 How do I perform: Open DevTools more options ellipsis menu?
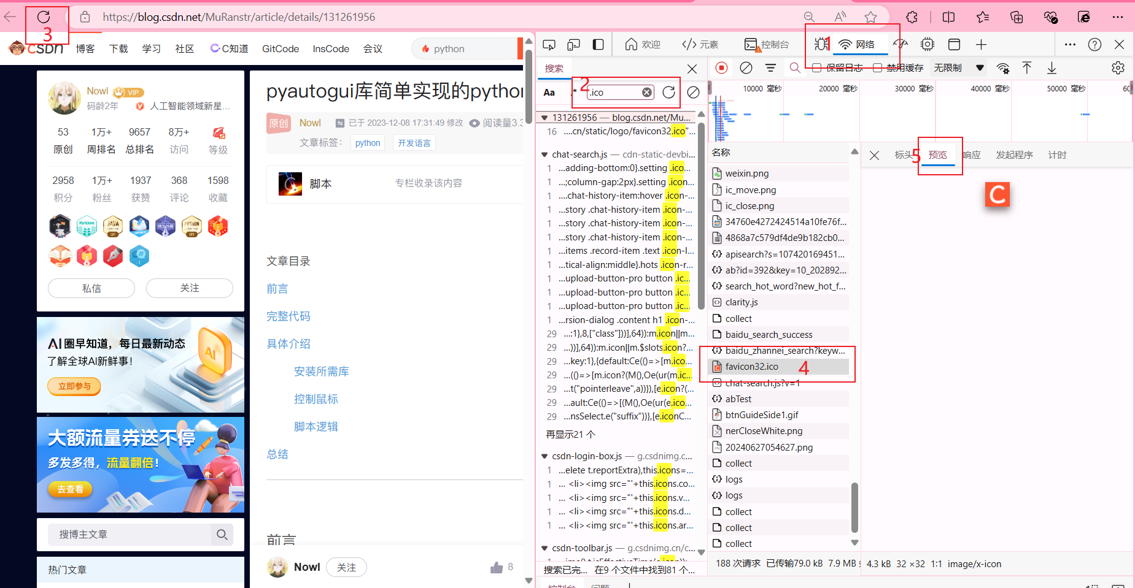(x=1070, y=44)
